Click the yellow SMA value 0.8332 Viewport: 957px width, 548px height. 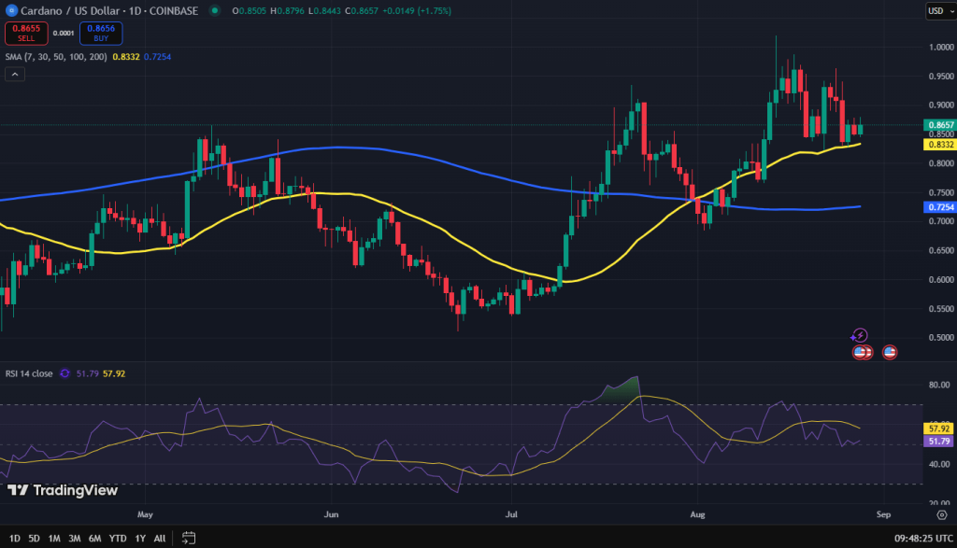point(126,57)
